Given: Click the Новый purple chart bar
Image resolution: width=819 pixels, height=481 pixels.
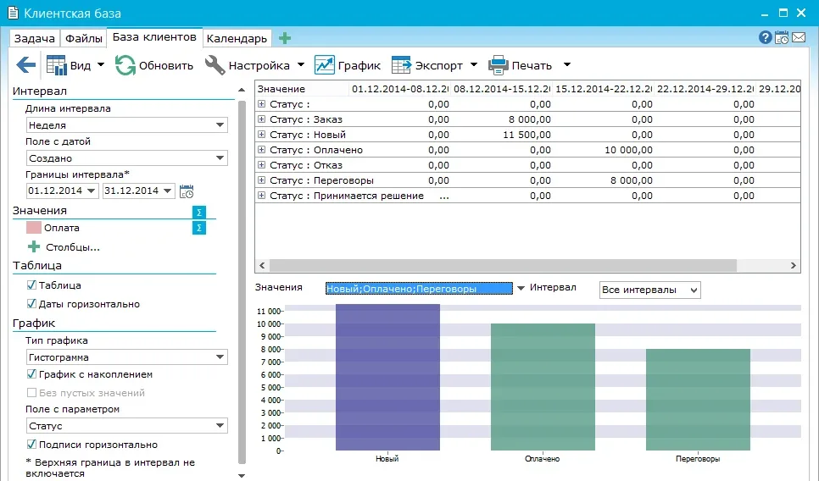Looking at the screenshot, I should (387, 377).
